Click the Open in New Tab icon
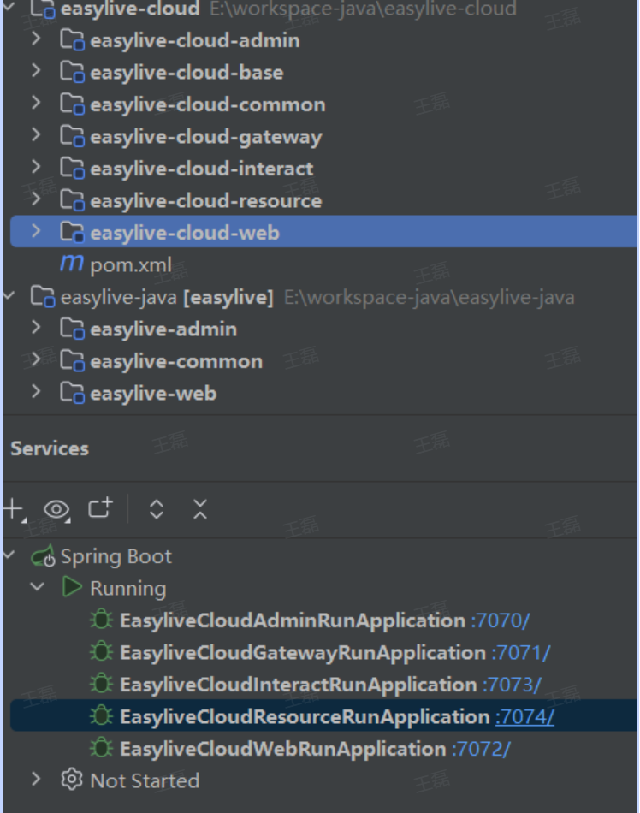The image size is (640, 813). click(100, 509)
